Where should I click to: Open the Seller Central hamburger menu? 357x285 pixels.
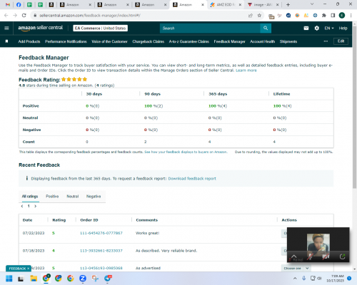point(6,28)
